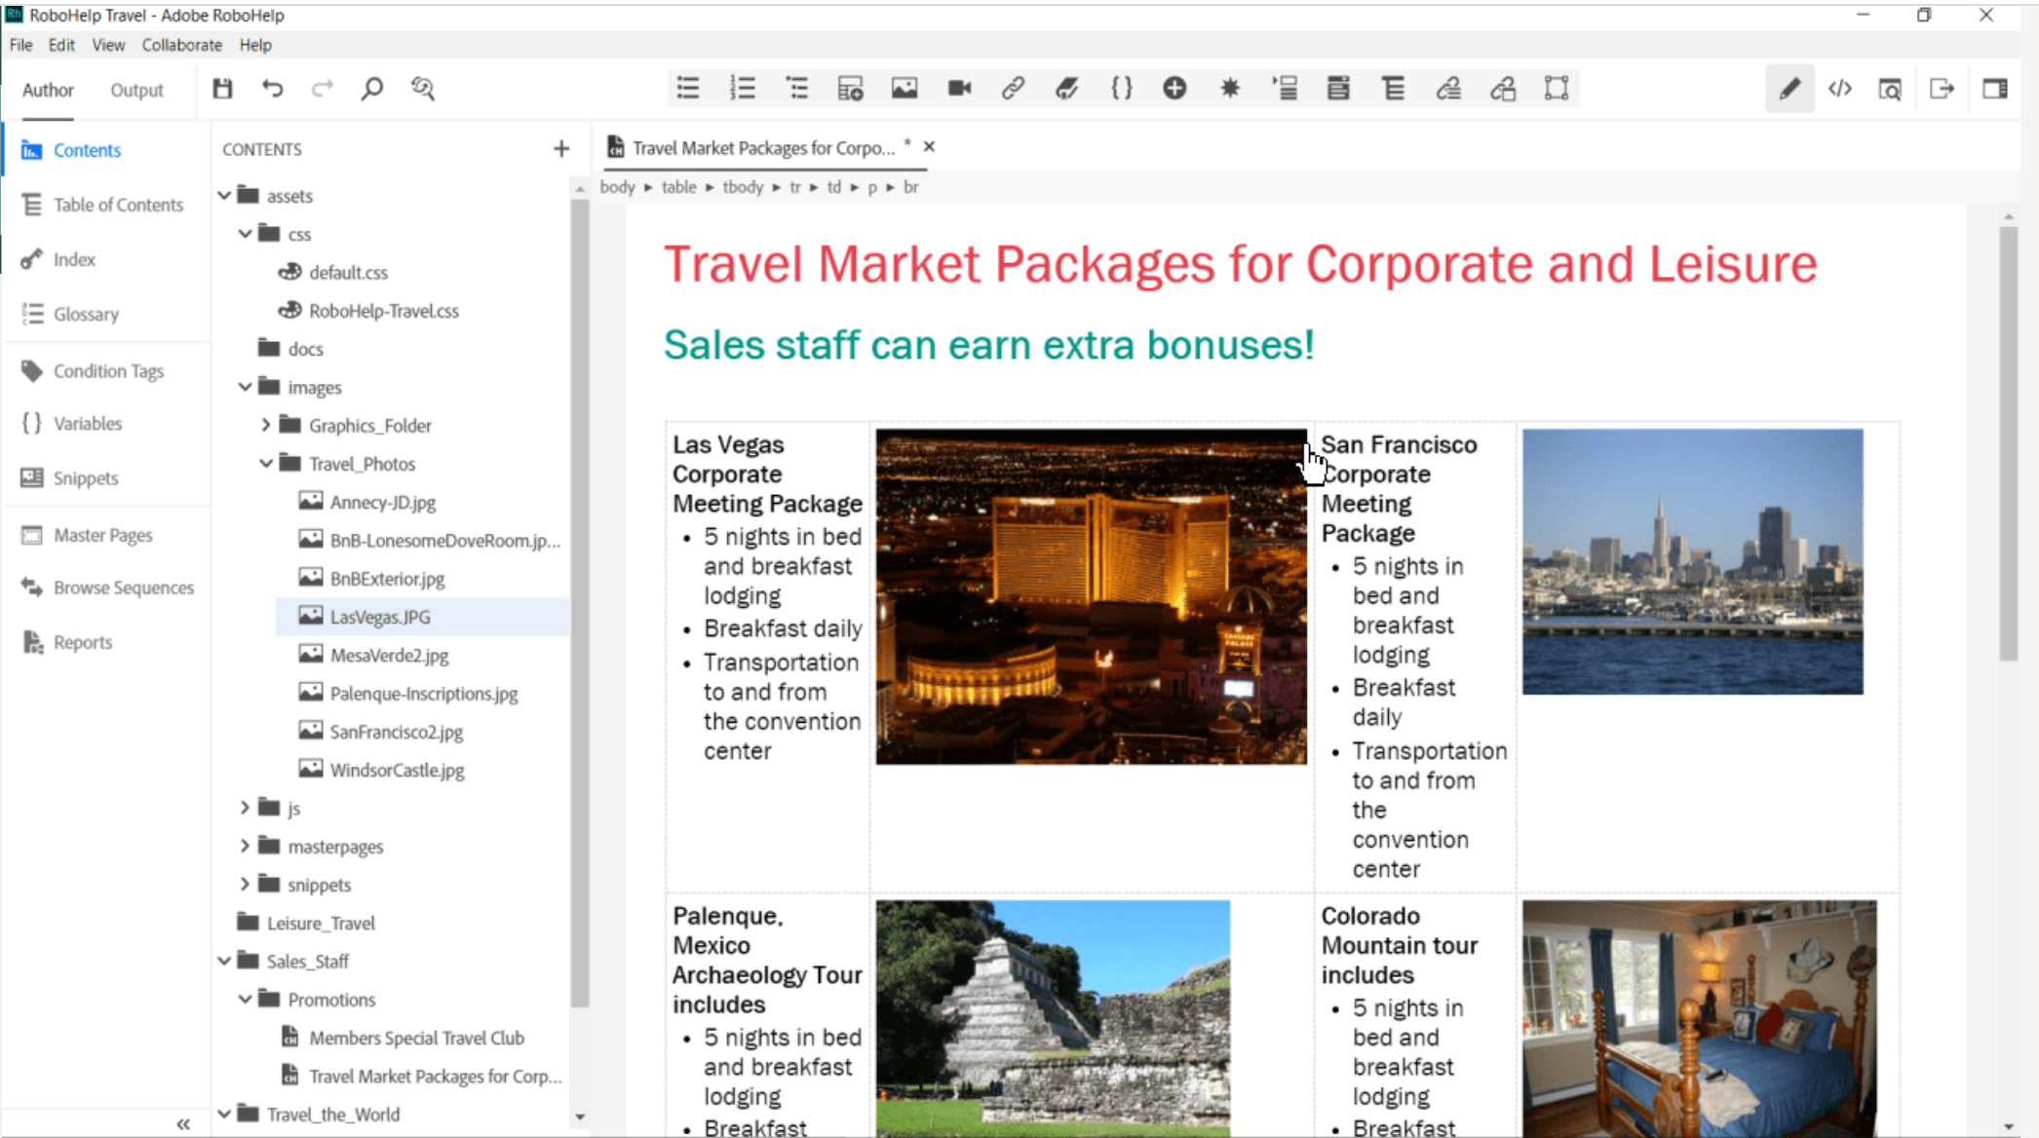Screen dimensions: 2039x1138
Task: Toggle the Author pencil view button
Action: pos(1789,89)
